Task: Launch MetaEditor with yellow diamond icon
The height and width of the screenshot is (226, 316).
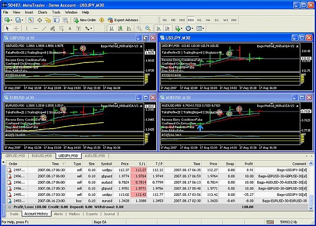Action: pos(102,20)
